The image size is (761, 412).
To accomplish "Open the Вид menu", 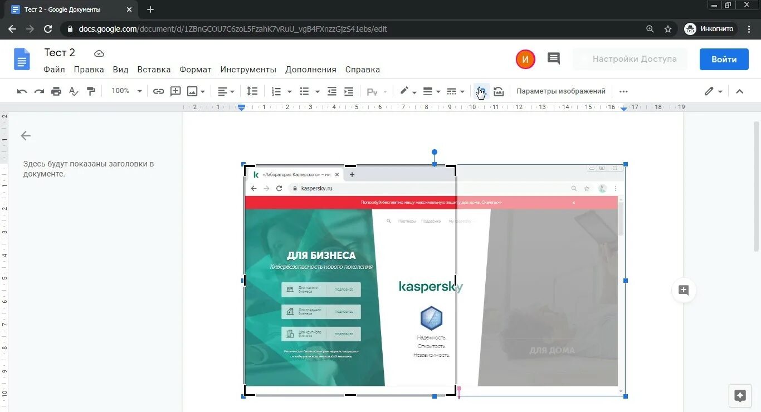I will tap(120, 70).
